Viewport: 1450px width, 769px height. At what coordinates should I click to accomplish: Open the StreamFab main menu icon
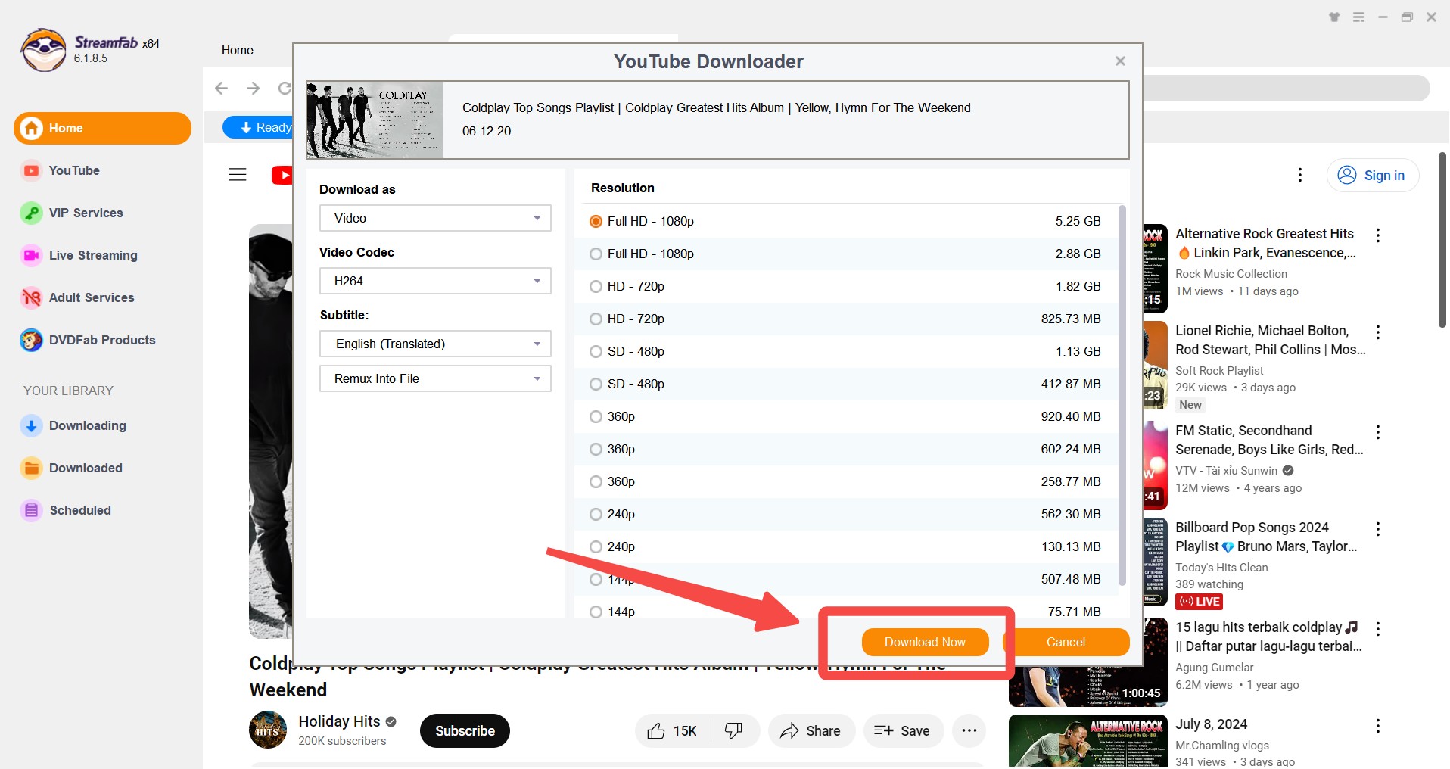coord(1359,17)
